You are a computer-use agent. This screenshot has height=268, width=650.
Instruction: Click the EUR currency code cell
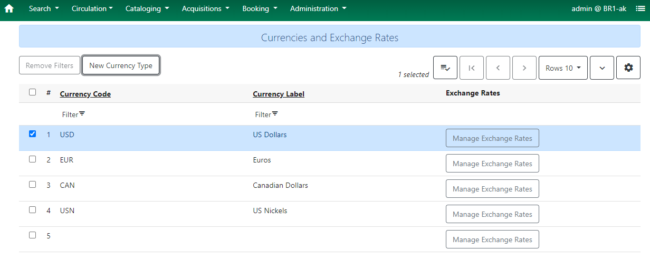[x=66, y=160]
